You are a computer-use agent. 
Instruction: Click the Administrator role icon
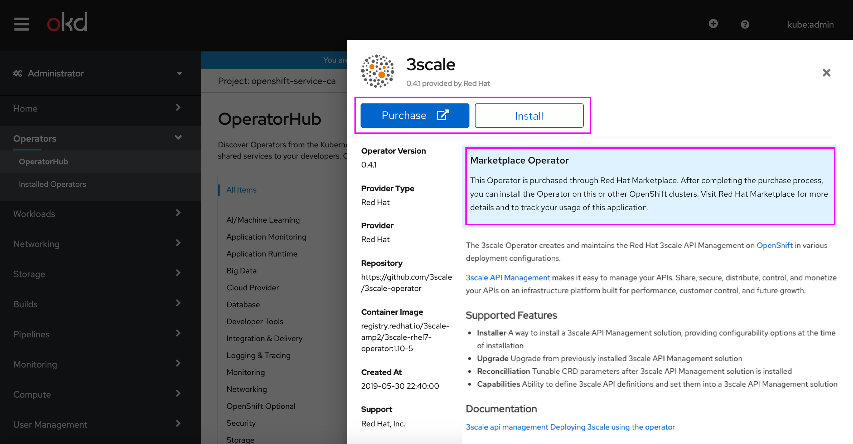click(17, 73)
